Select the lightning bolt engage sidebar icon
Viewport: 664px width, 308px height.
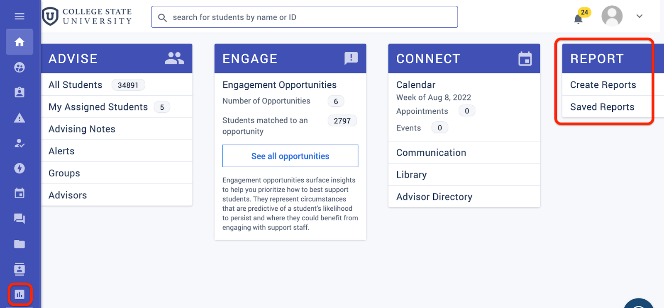pos(20,168)
